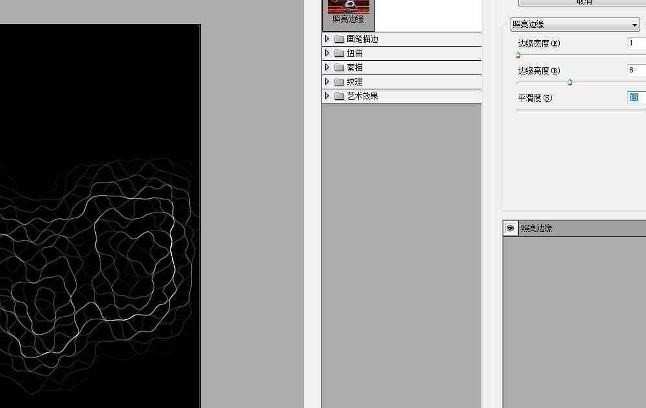The width and height of the screenshot is (646, 408).
Task: Click the 边缘宽度 value field
Action: coord(636,43)
